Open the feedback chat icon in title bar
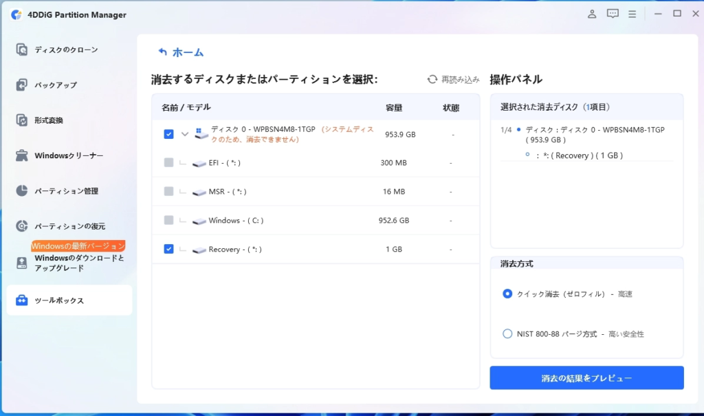Image resolution: width=704 pixels, height=416 pixels. [612, 14]
